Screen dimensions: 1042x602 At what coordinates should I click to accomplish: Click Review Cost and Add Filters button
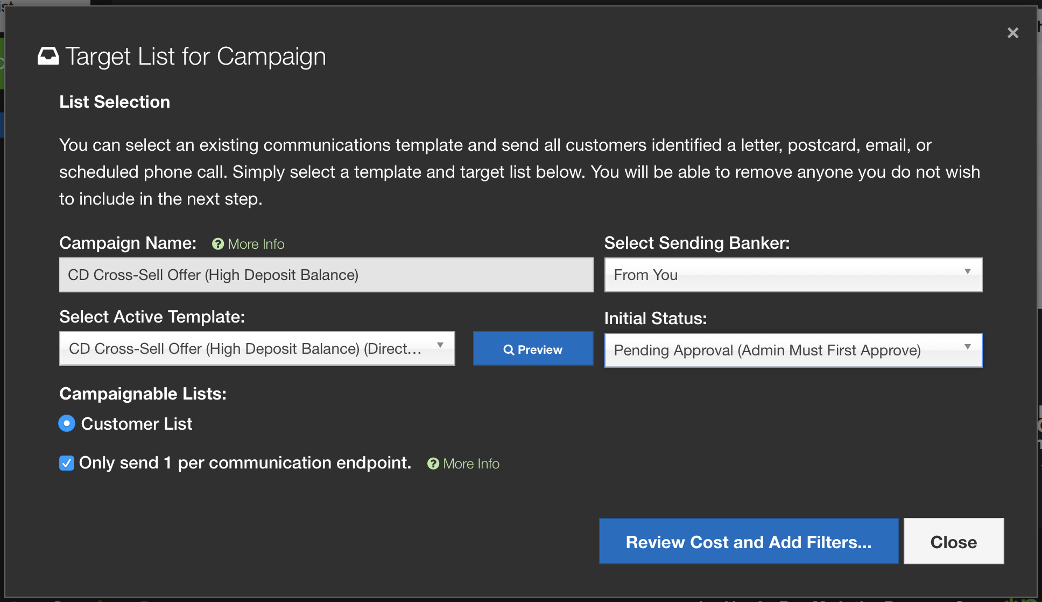(x=748, y=542)
